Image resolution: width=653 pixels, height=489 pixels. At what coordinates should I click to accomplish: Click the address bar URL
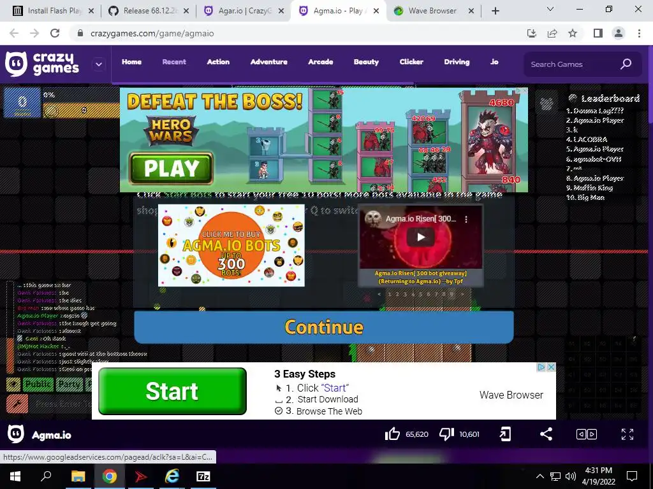(152, 33)
